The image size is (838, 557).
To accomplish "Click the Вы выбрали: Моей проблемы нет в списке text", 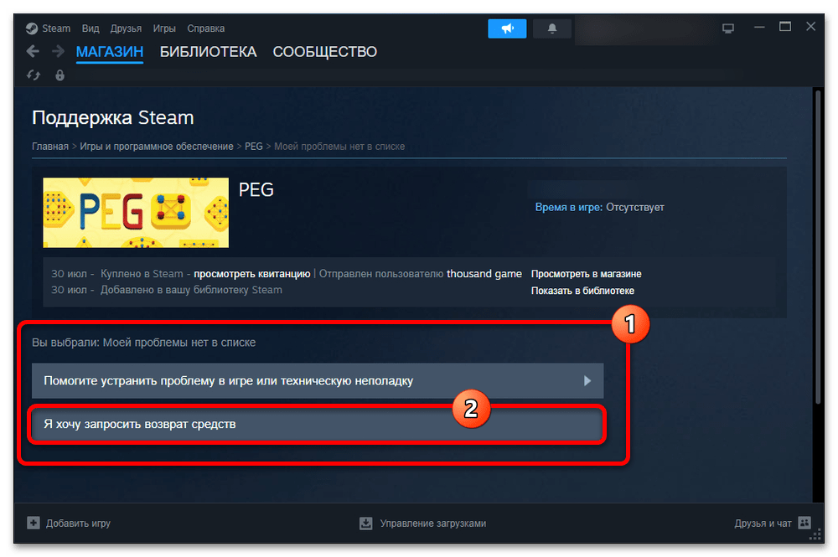I will pyautogui.click(x=144, y=343).
